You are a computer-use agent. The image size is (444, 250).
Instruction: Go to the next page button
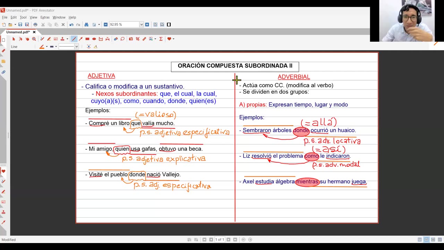pyautogui.click(x=228, y=240)
